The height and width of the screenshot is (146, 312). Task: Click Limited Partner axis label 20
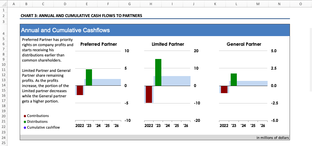[x=196, y=51]
